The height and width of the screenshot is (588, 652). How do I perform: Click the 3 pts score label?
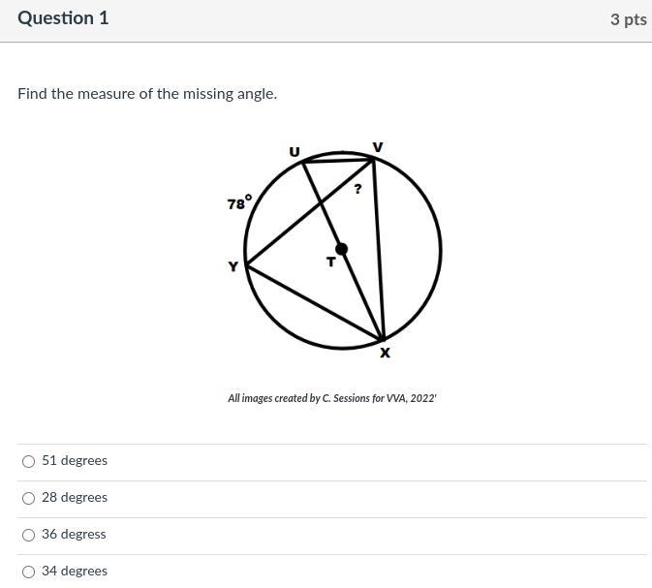point(629,19)
